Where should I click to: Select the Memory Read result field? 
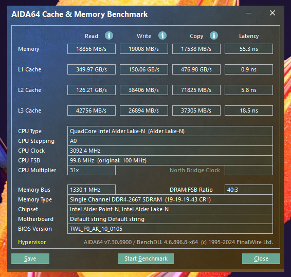coord(92,49)
